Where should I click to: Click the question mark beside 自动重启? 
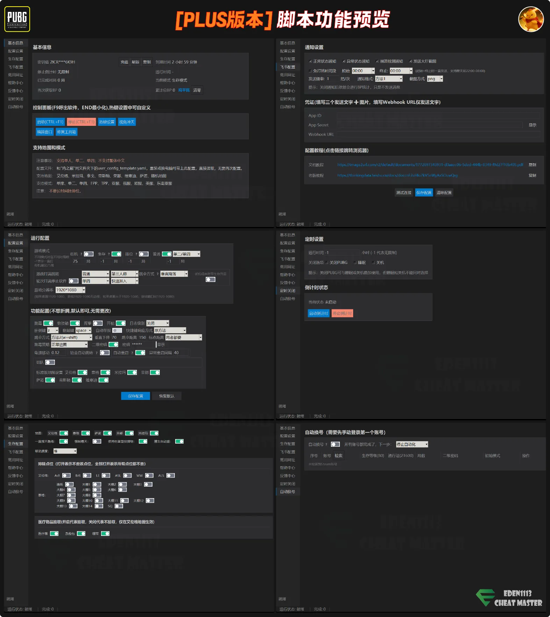(132, 353)
